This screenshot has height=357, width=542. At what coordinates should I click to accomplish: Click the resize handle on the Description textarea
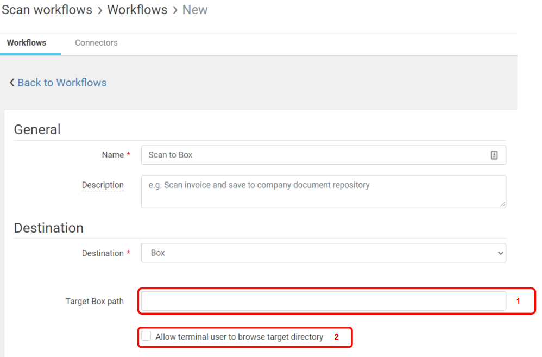[x=502, y=204]
